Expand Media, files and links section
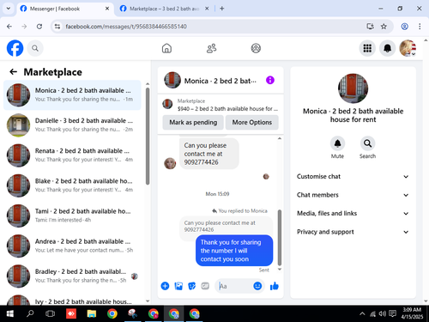The image size is (429, 322). click(x=353, y=213)
